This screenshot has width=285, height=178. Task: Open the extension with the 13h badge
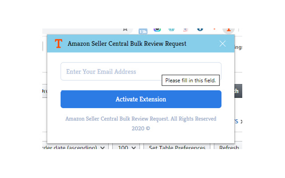click(143, 30)
